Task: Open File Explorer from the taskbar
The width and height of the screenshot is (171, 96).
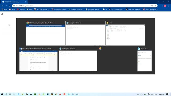Action: pyautogui.click(x=22, y=94)
